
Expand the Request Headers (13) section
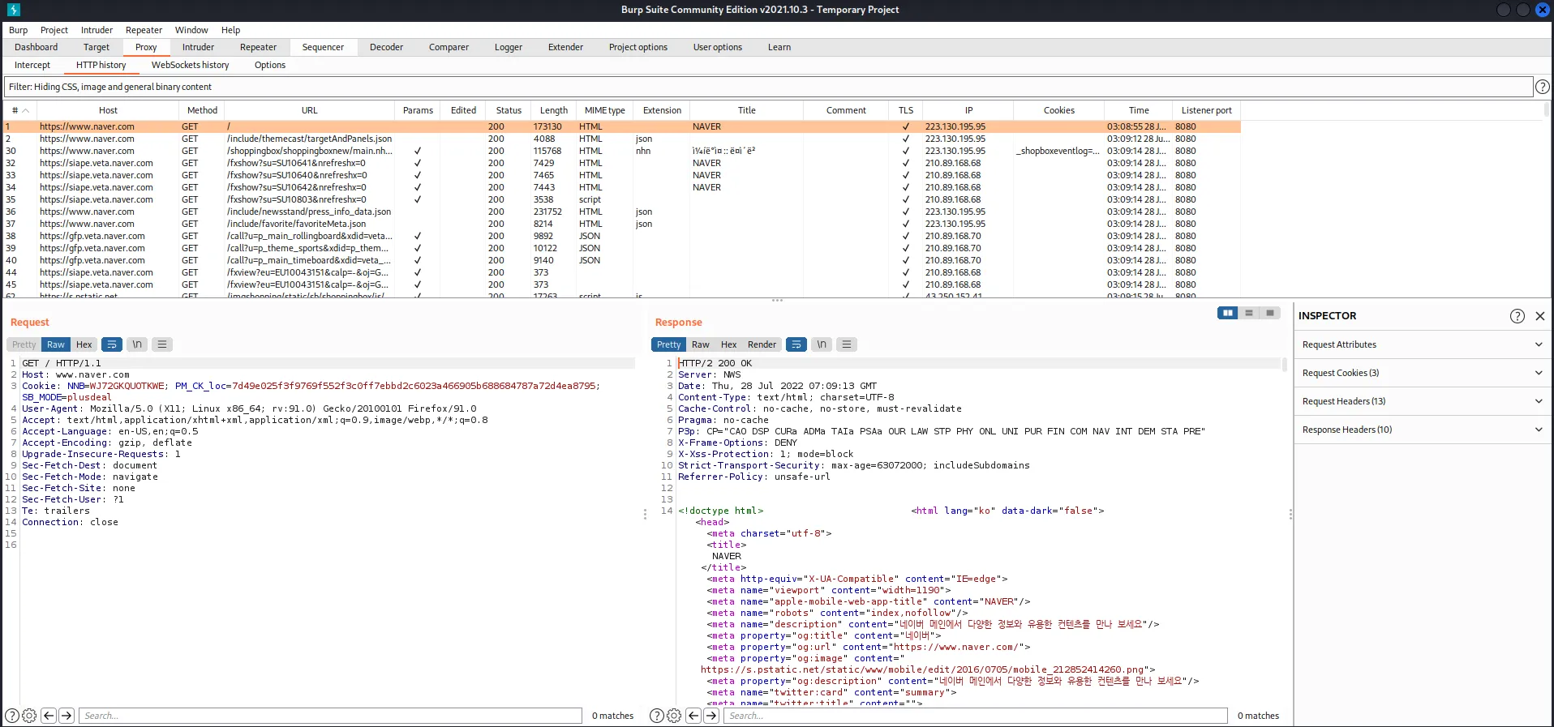1423,401
